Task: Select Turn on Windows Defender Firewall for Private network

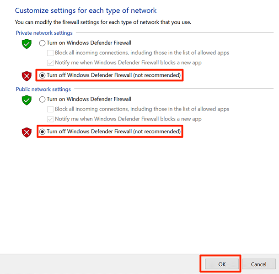Action: (x=43, y=43)
